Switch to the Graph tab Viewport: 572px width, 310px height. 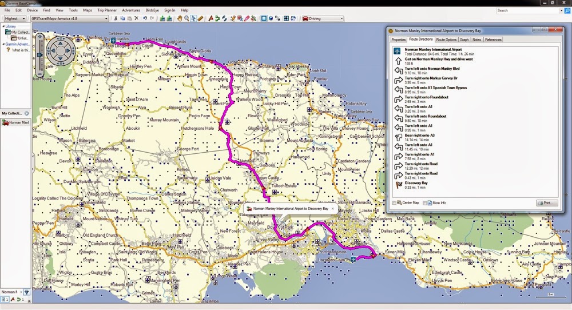(x=464, y=40)
